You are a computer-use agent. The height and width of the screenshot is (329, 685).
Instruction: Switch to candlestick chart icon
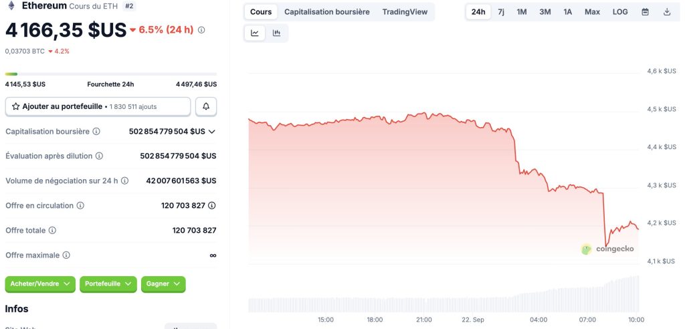coord(276,33)
